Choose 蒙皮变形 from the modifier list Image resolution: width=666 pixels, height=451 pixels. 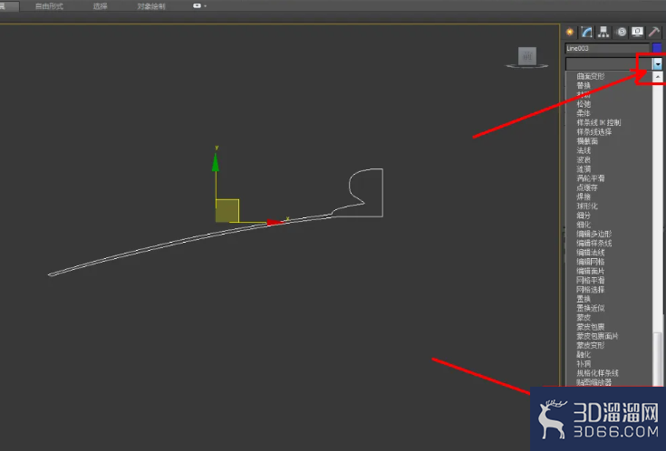tap(591, 345)
